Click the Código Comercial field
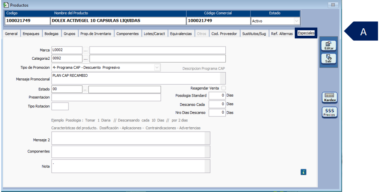This screenshot has width=389, height=192. click(218, 21)
